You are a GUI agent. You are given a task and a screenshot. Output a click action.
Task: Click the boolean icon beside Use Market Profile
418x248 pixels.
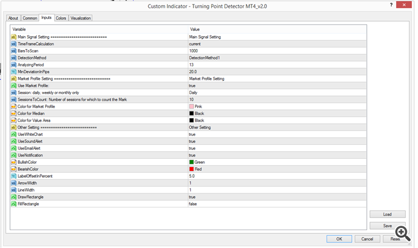(x=13, y=86)
